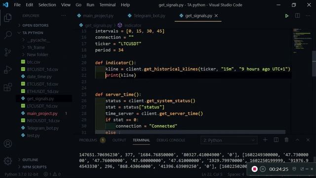Open test.py file
Image resolution: width=316 pixels, height=178 pixels.
coord(34,135)
